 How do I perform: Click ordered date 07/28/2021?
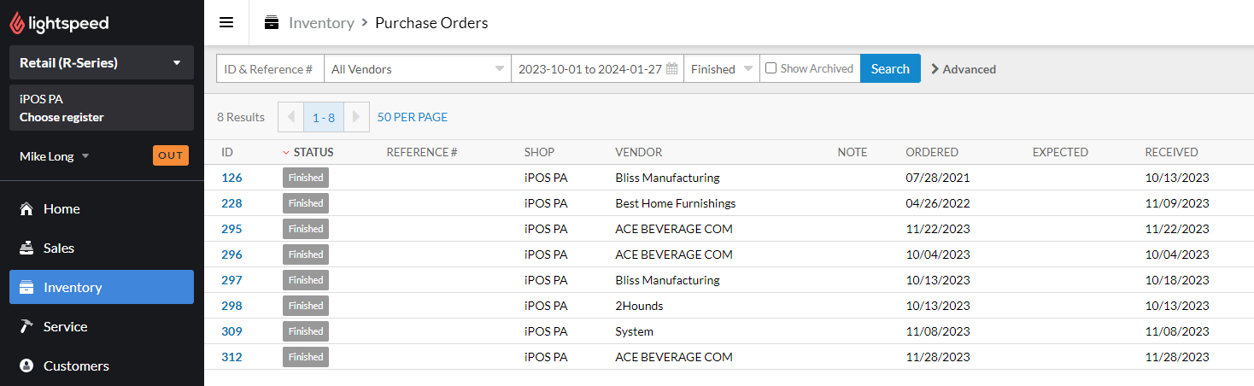click(x=938, y=178)
